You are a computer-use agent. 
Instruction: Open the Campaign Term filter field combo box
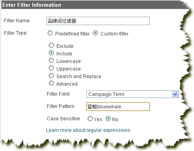(x=132, y=94)
